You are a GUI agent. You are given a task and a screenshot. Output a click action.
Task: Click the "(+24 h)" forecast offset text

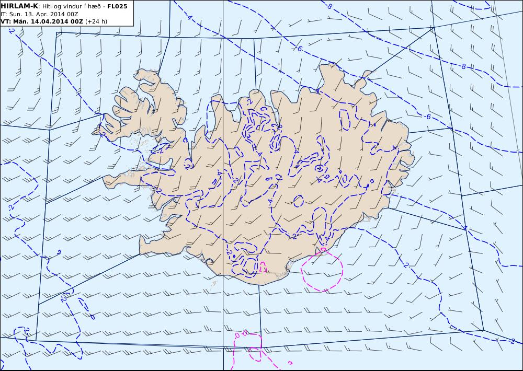(x=96, y=21)
